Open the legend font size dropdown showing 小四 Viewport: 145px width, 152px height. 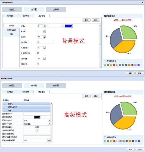click(49, 120)
